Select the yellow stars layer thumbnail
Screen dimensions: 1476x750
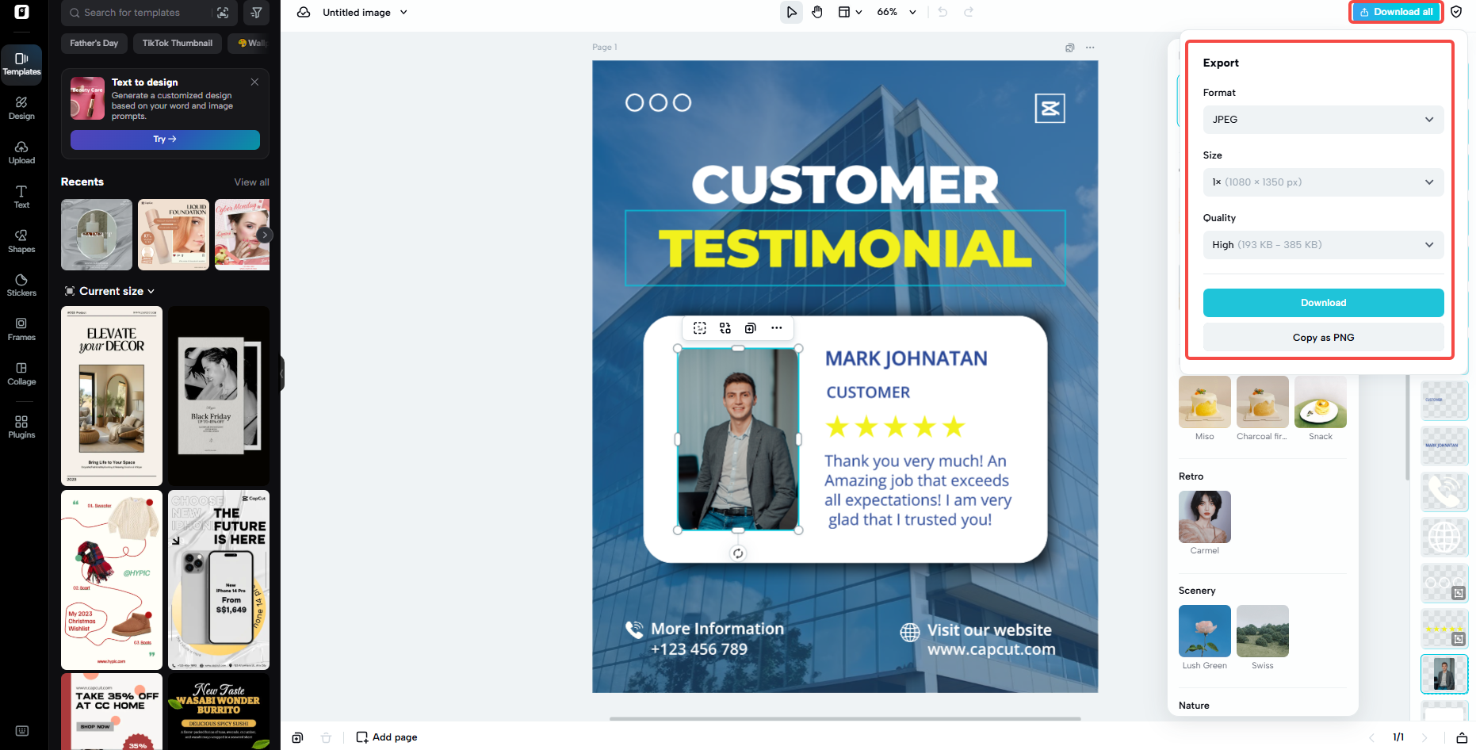1444,629
